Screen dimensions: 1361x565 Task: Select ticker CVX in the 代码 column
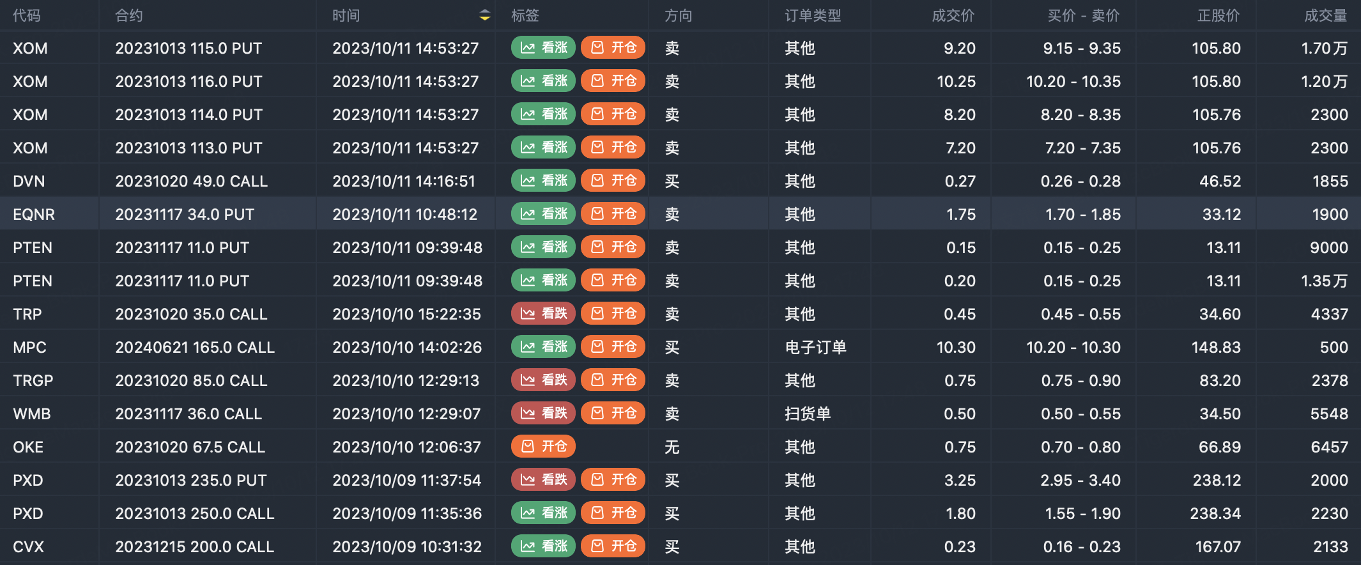coord(29,546)
